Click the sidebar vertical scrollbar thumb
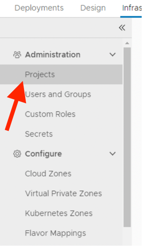The image size is (142, 246). point(127,137)
